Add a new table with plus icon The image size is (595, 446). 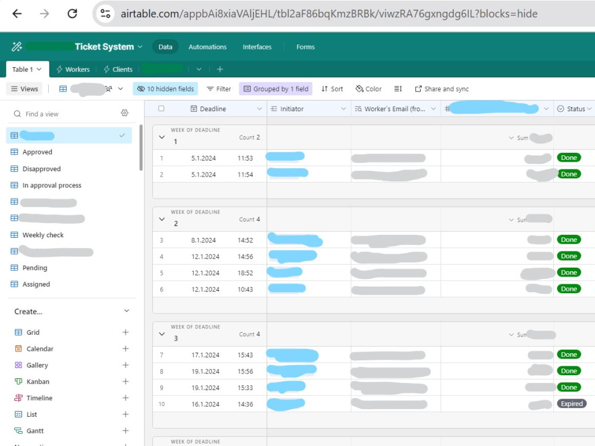pos(220,69)
